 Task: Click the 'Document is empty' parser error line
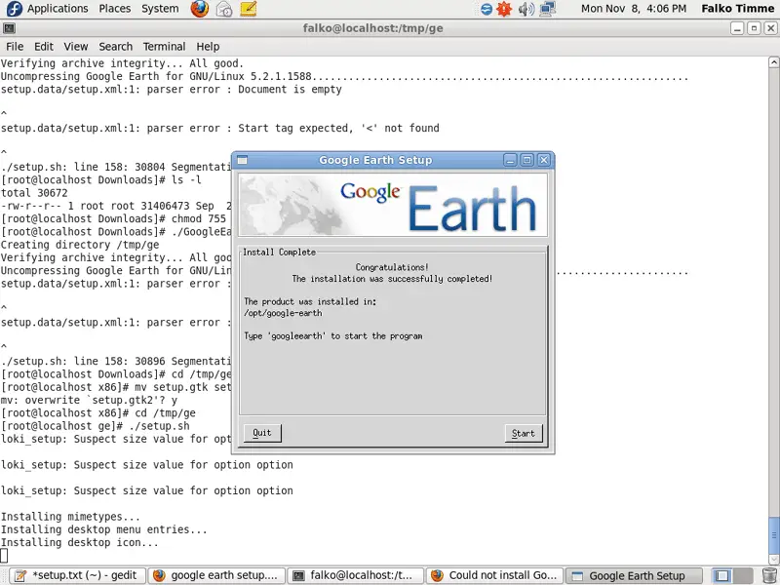click(172, 90)
